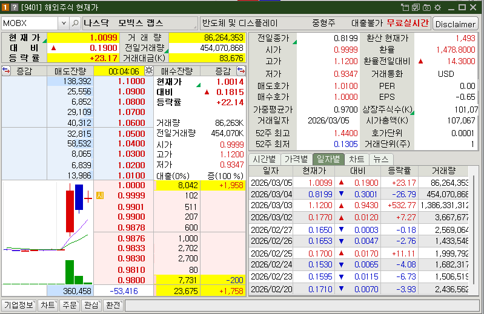Viewport: 484px width, 314px height.
Task: Open the '?' help icon in title bar
Action: [15, 7]
